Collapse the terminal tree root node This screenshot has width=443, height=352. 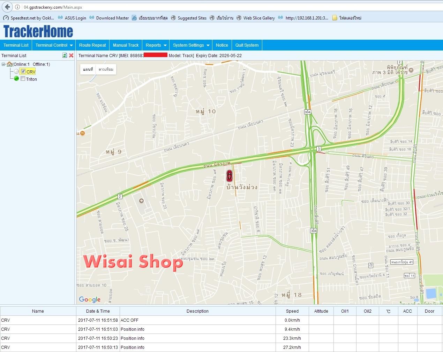pos(3,64)
